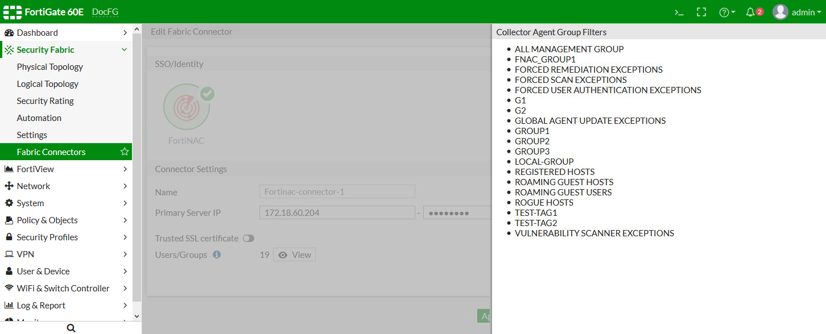Expand WiFi & Switch Controller chevron
Screen dimensions: 826x334
125,288
